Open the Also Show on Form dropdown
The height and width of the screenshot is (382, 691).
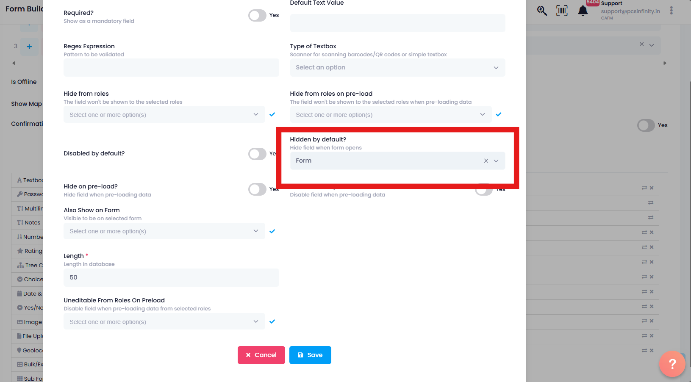(164, 231)
